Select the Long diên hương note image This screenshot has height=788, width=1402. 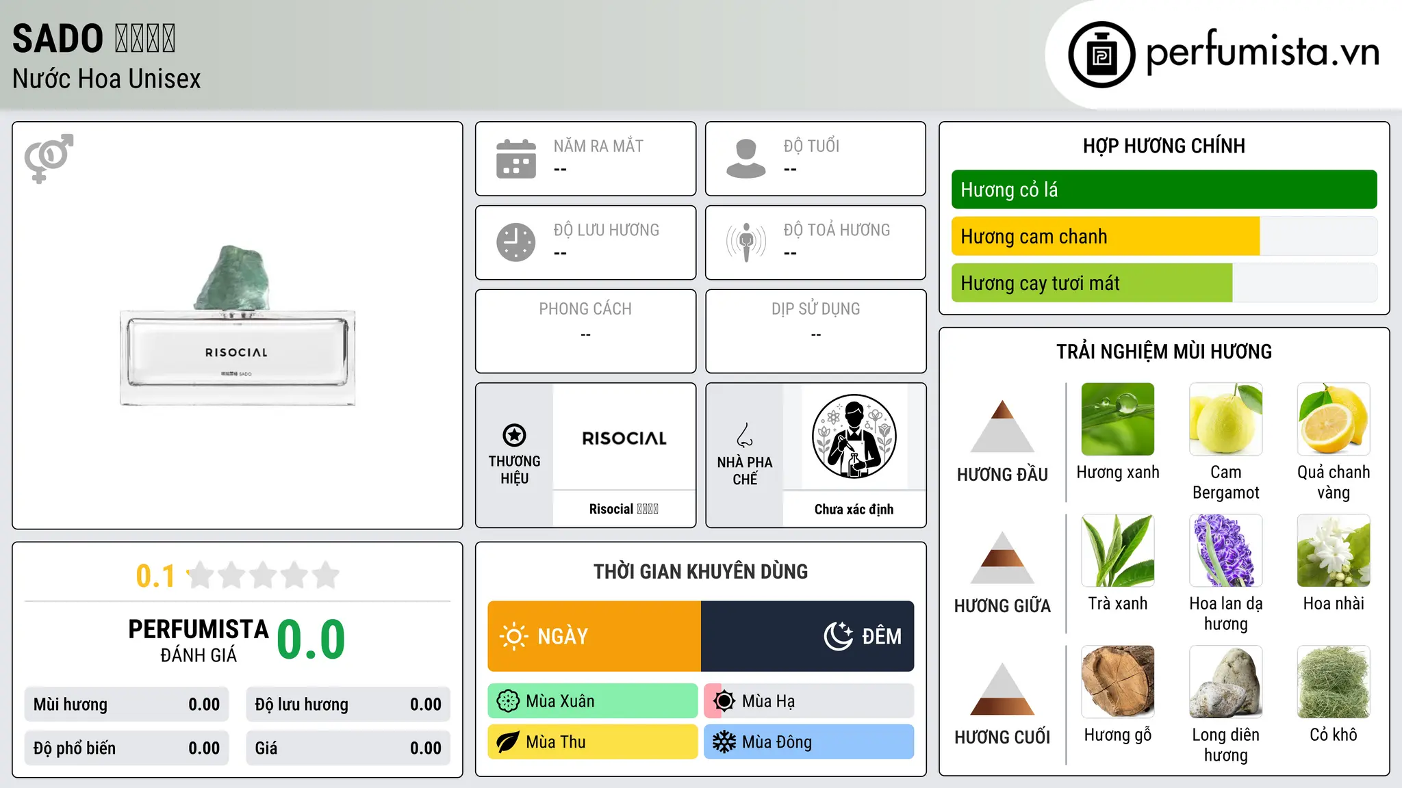1226,682
